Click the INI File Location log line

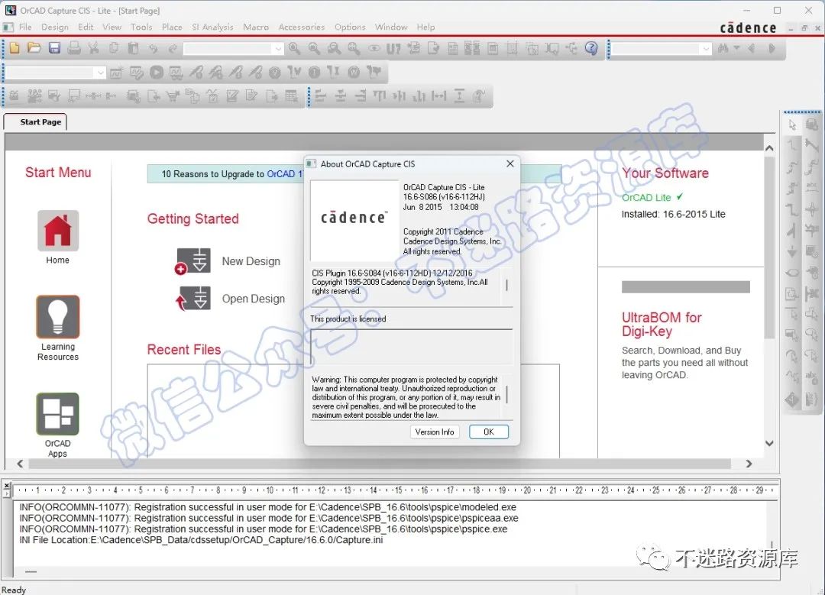(x=201, y=540)
